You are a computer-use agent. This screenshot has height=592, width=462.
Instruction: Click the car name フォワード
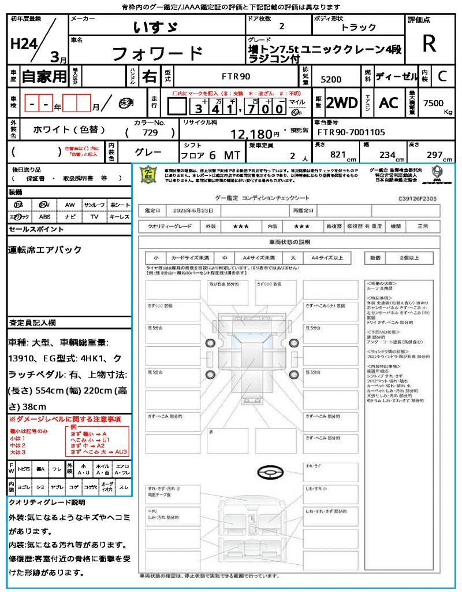point(158,53)
